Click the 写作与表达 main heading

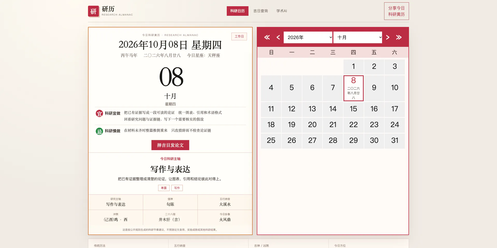[170, 169]
